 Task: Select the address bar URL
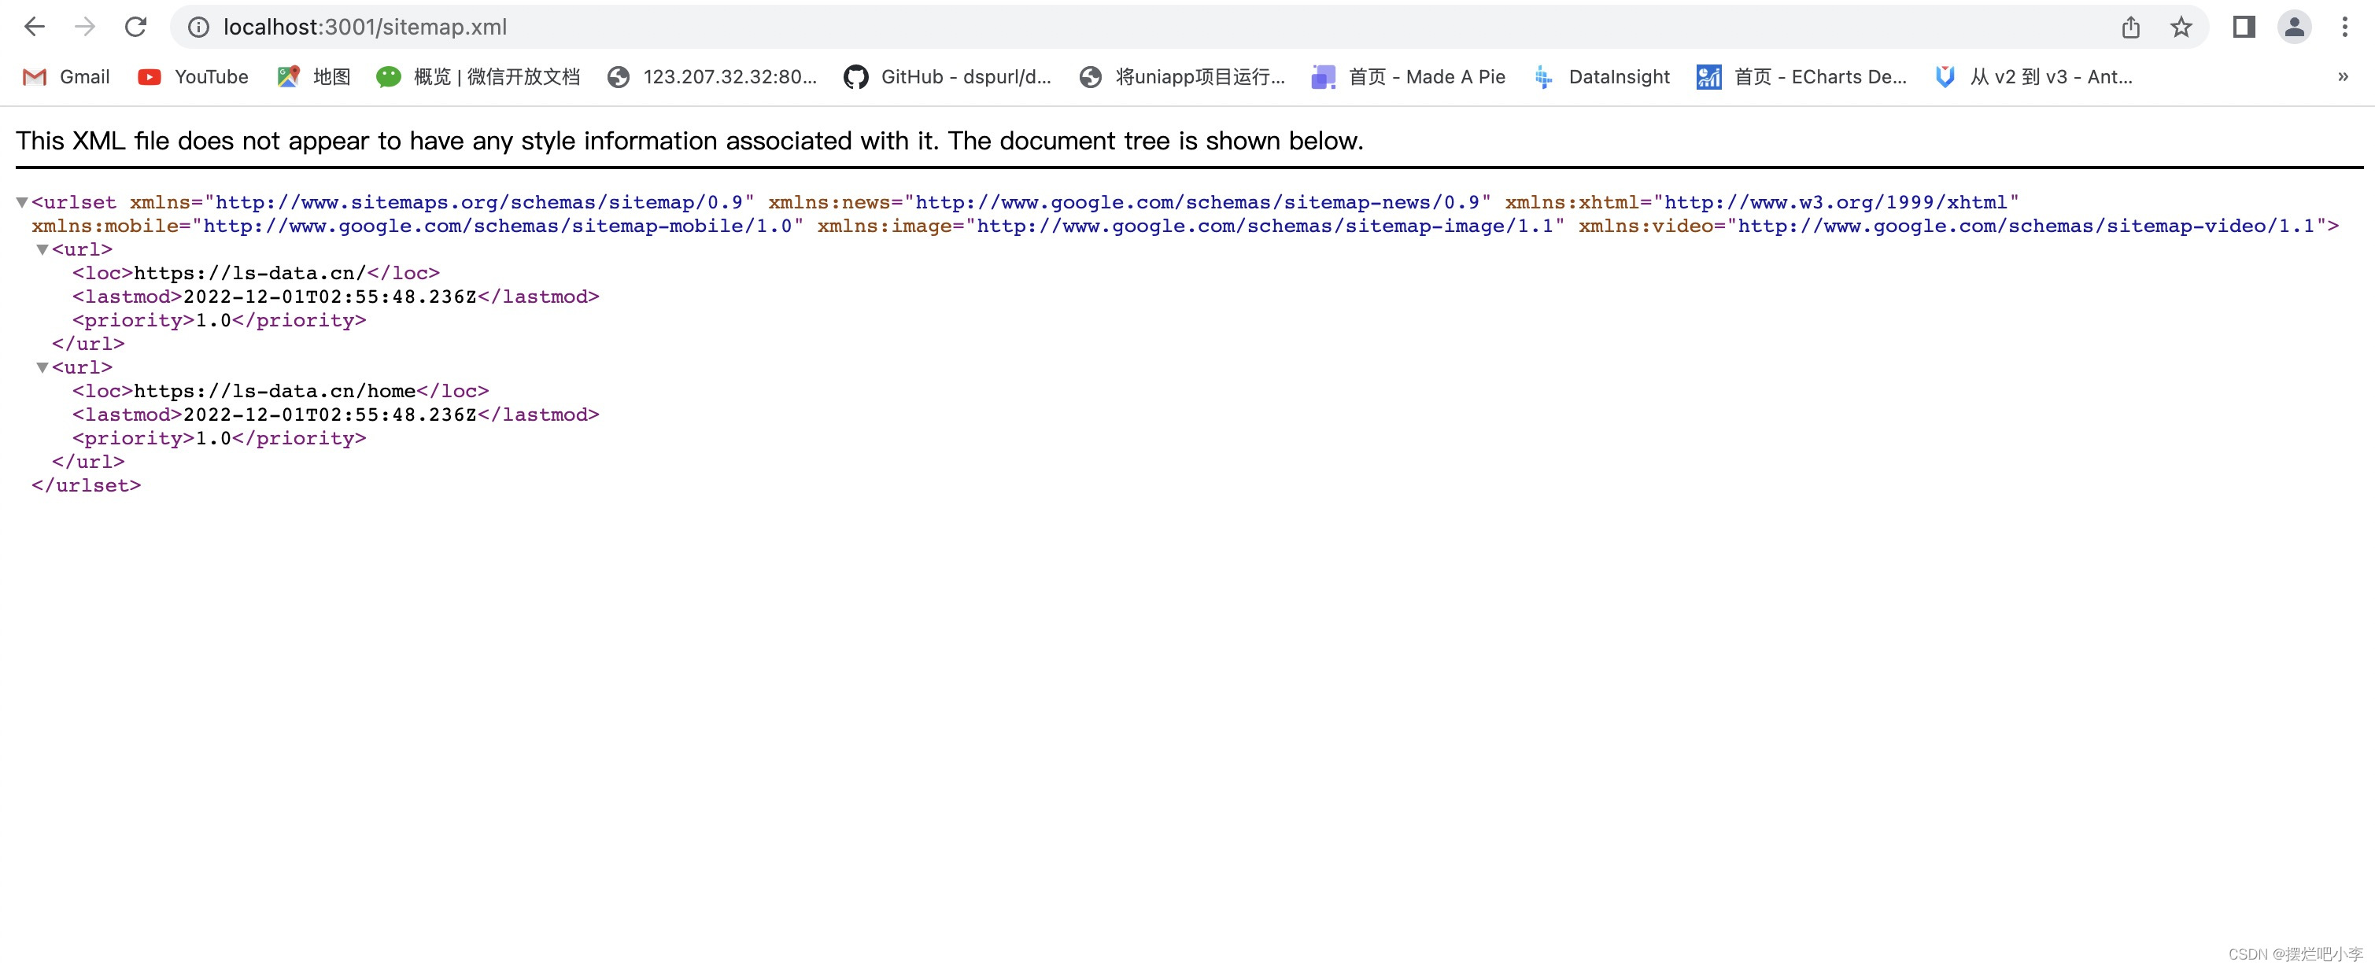tap(365, 27)
